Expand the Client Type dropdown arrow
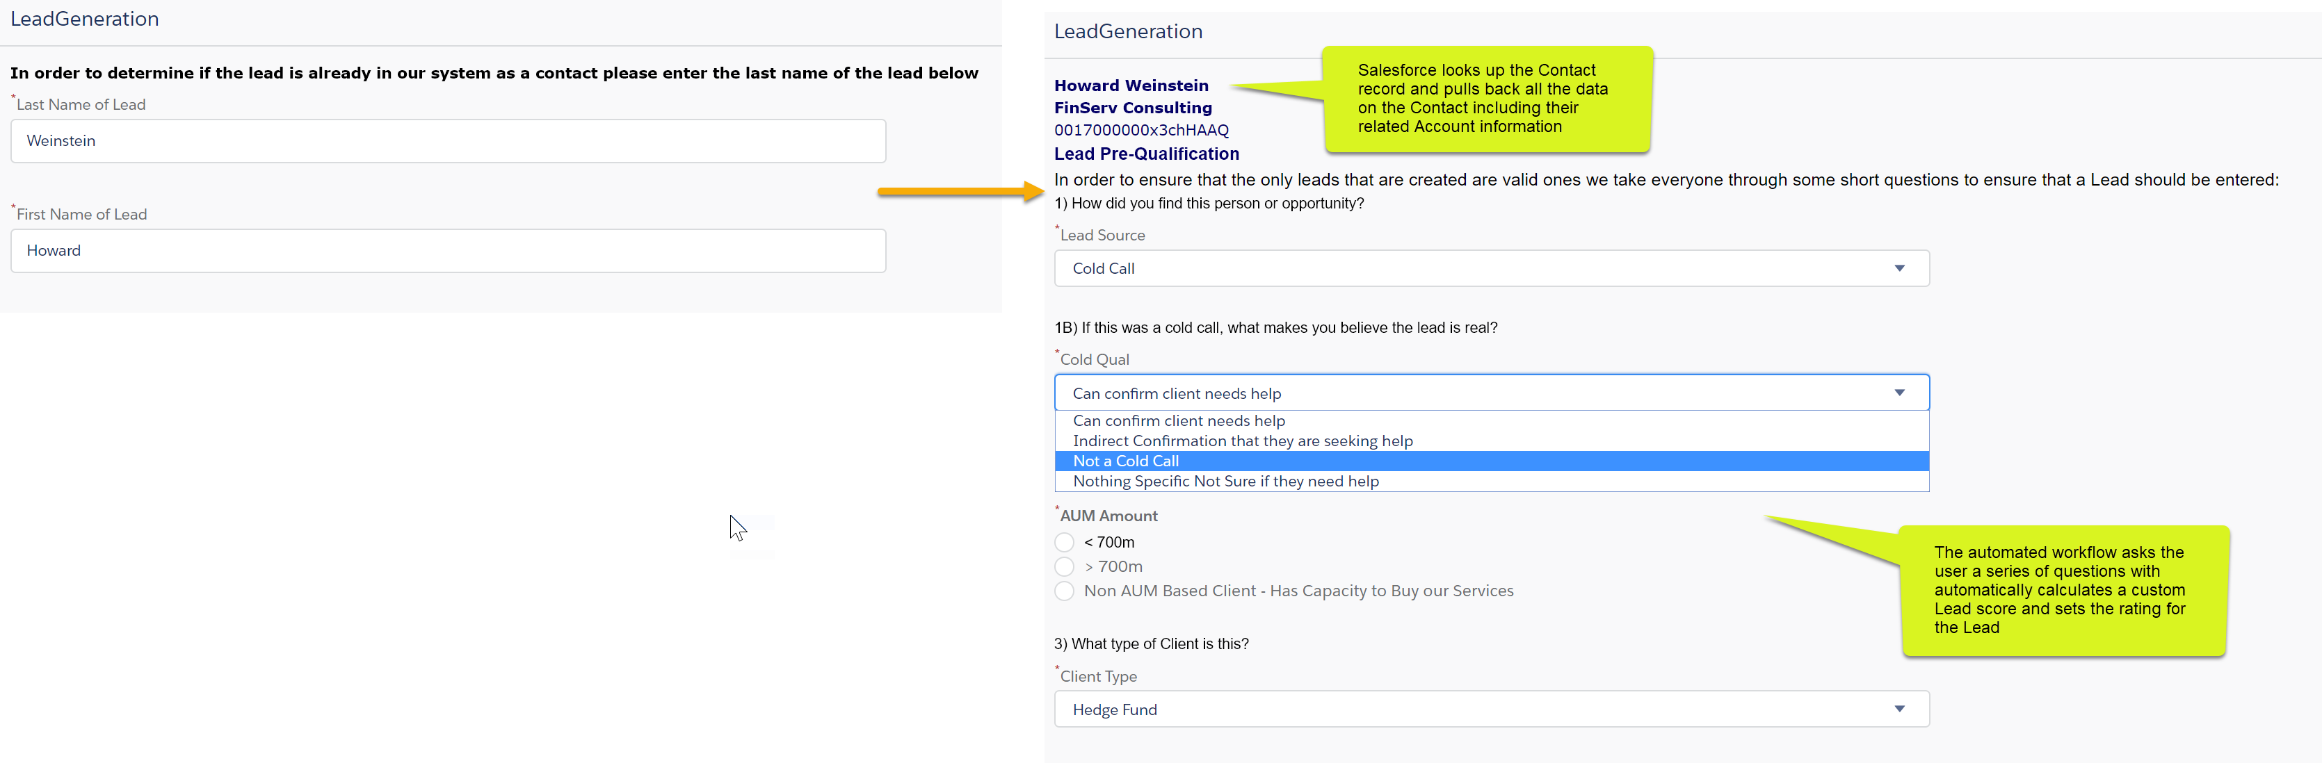Image resolution: width=2322 pixels, height=763 pixels. click(x=1898, y=709)
